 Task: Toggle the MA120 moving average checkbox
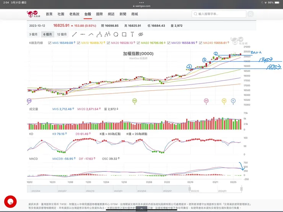[169, 43]
